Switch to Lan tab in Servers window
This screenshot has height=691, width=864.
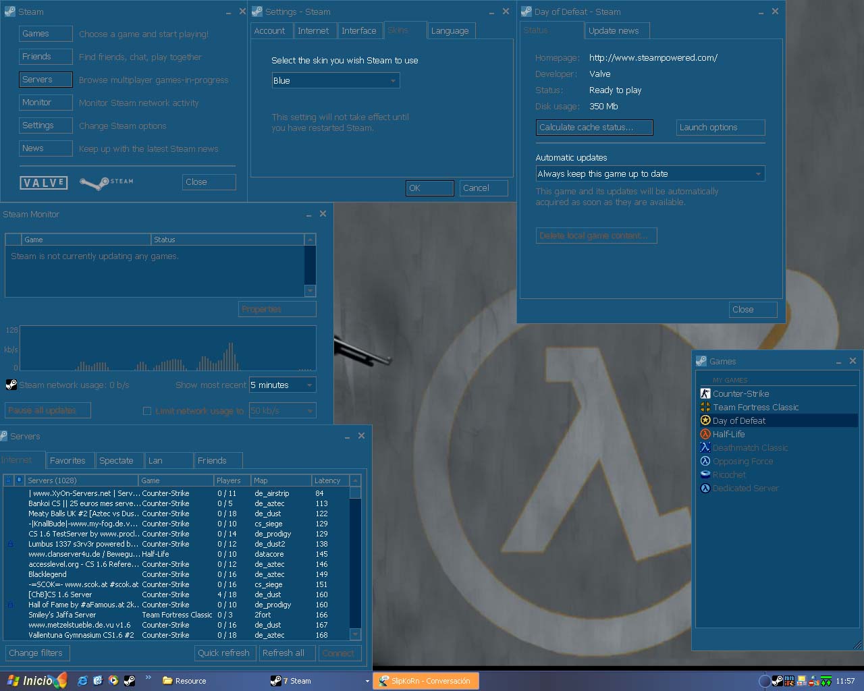169,460
